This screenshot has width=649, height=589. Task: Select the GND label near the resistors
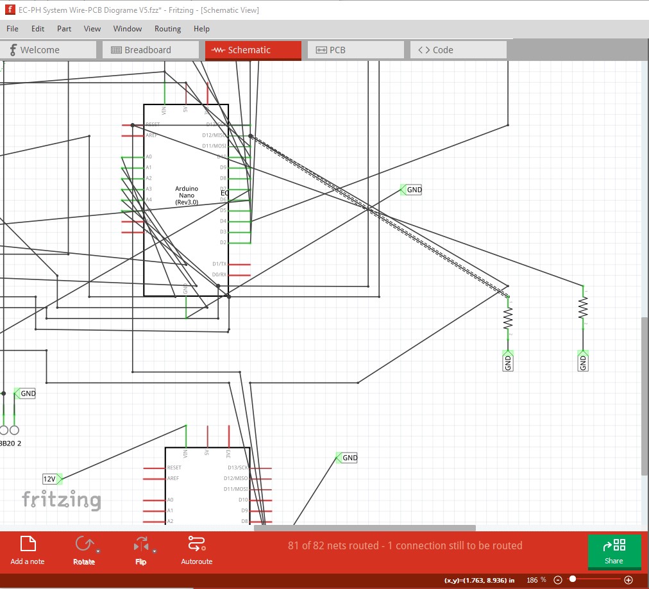click(x=507, y=362)
